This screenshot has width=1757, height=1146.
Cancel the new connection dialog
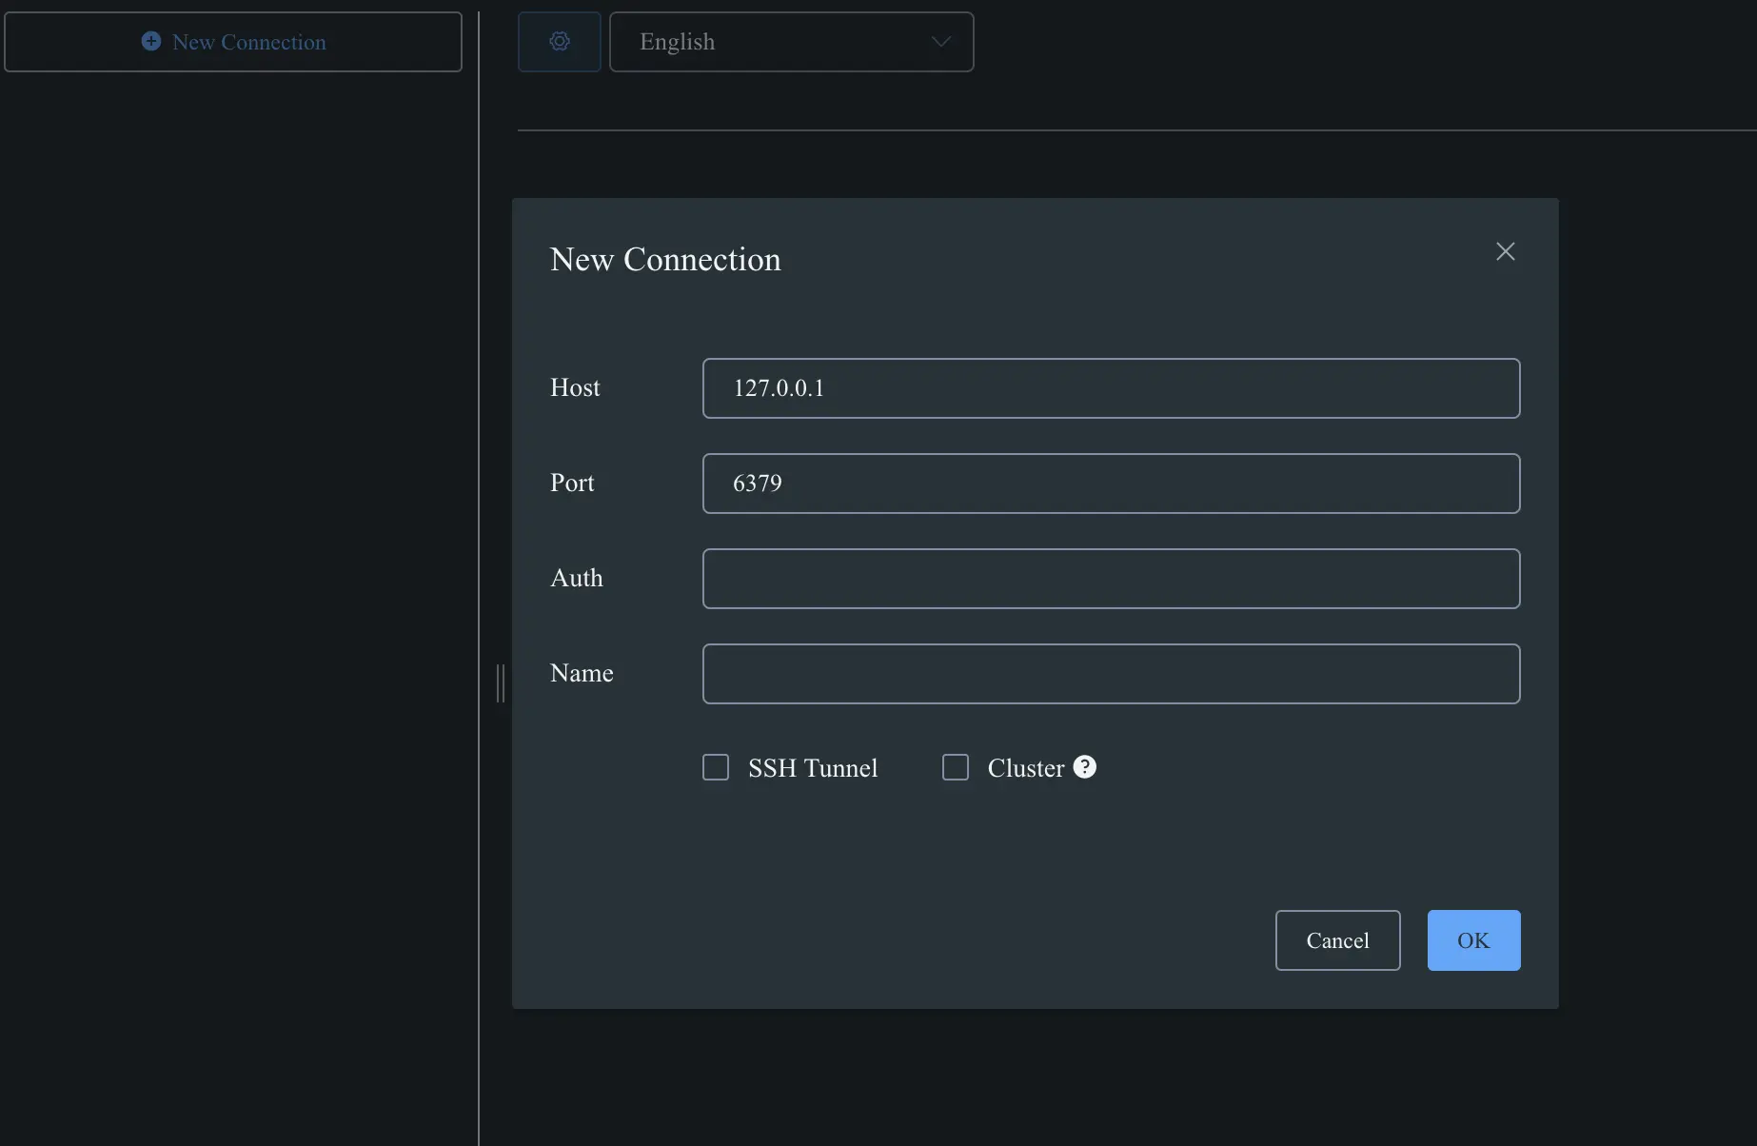coord(1337,939)
